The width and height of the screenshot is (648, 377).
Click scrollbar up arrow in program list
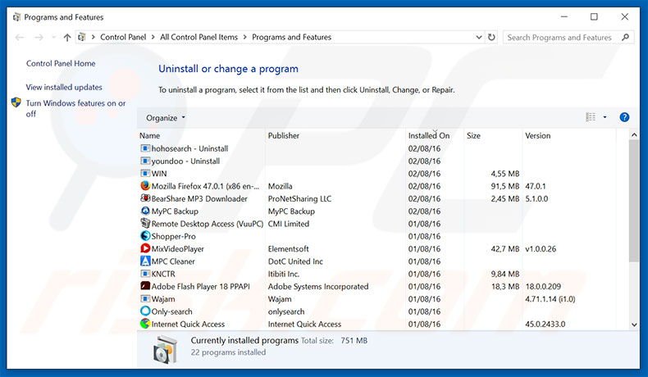coord(634,135)
